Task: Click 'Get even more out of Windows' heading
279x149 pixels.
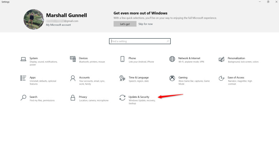Action: 140,13
